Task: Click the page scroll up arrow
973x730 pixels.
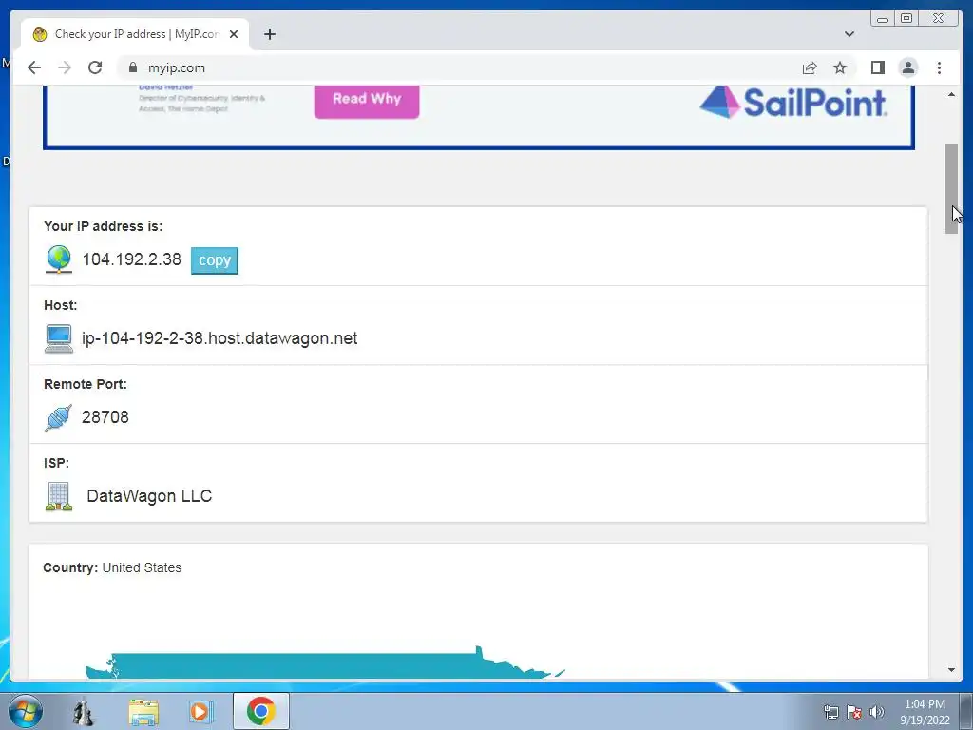Action: click(x=951, y=94)
